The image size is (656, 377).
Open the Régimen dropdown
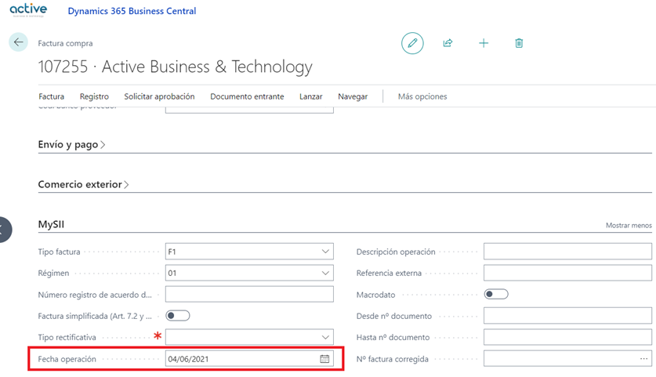(x=325, y=273)
